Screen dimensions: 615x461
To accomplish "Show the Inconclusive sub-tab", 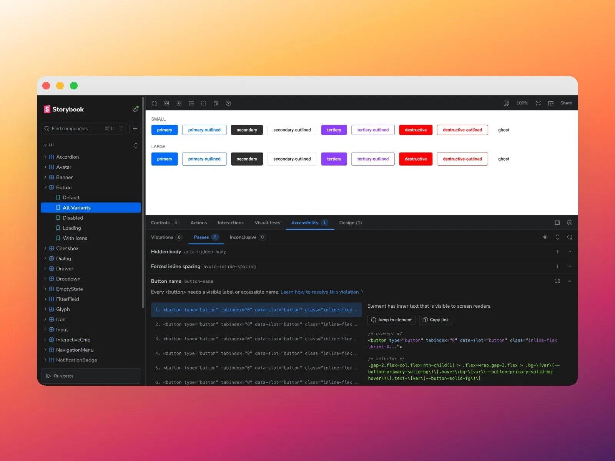I will click(248, 237).
